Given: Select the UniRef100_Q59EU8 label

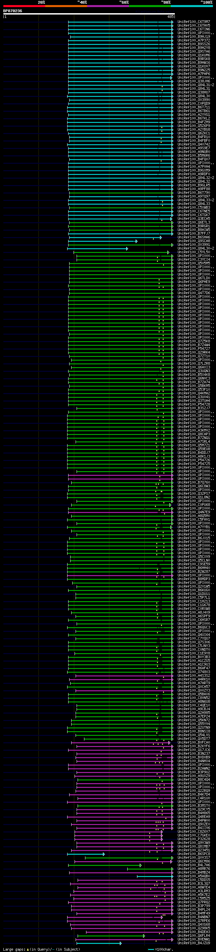Looking at the screenshot, I should tap(193, 449).
